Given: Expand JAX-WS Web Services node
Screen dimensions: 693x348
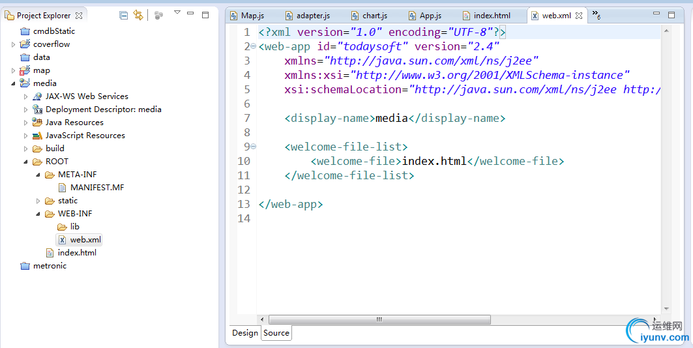Looking at the screenshot, I should (25, 96).
